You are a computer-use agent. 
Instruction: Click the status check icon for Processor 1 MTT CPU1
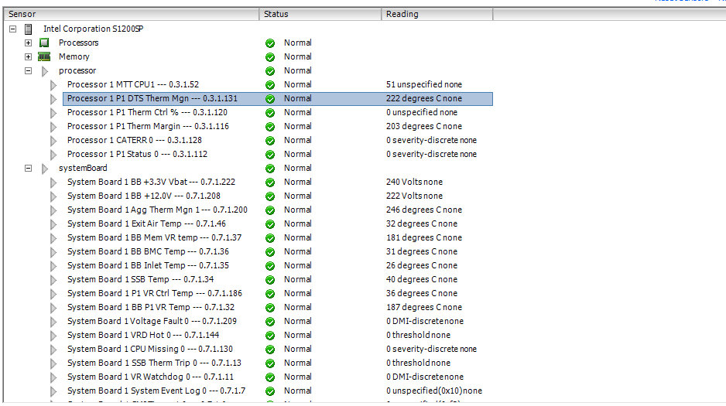tap(270, 85)
